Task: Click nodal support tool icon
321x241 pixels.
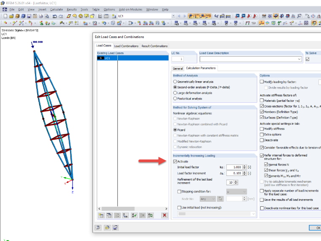Action: click(41, 23)
